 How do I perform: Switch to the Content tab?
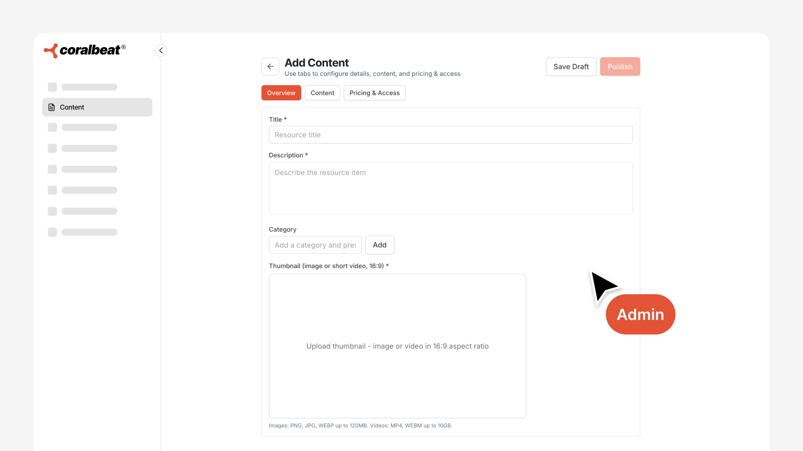point(322,93)
